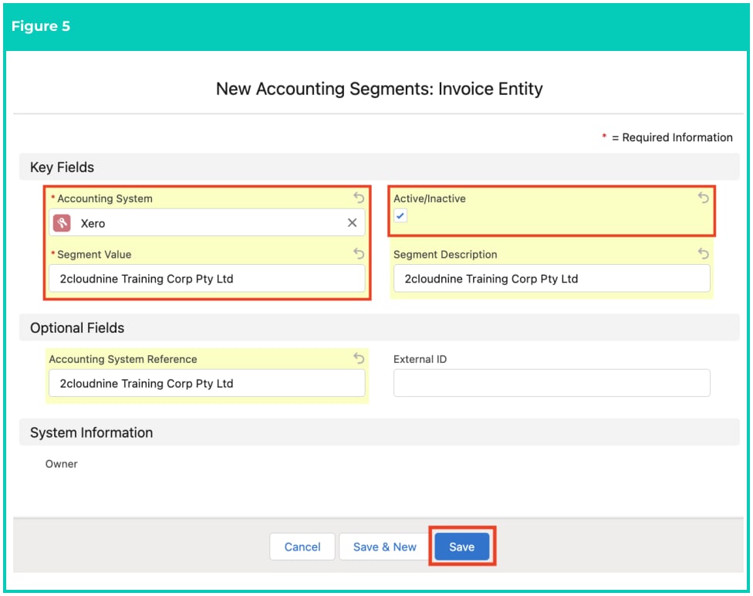Click the Required Information note
The height and width of the screenshot is (596, 753).
[x=667, y=137]
